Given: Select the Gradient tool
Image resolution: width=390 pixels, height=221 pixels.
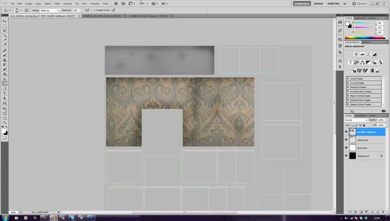Looking at the screenshot, I should click(x=5, y=74).
